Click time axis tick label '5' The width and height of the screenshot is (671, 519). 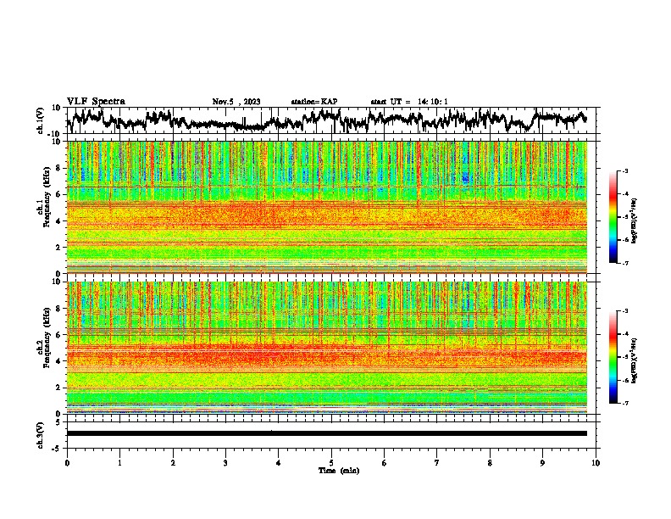click(x=331, y=463)
